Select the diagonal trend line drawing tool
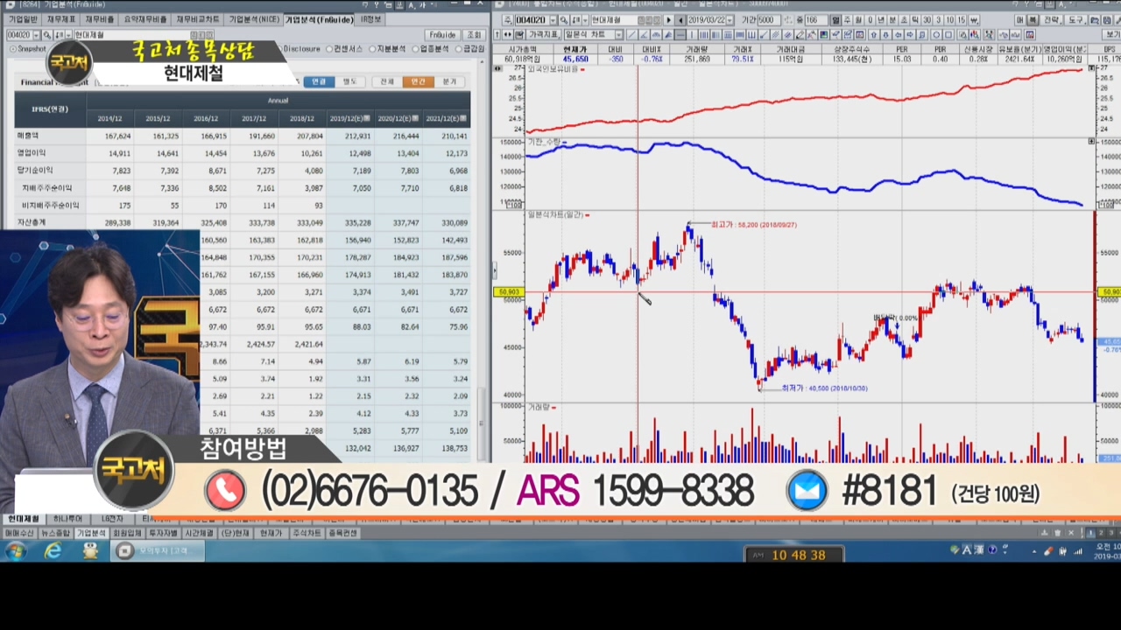Screen dimensions: 1121x630 (631, 35)
